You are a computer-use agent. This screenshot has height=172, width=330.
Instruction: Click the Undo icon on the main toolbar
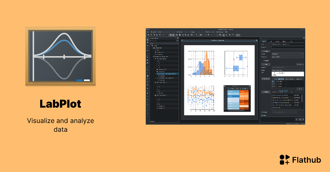(x=163, y=35)
